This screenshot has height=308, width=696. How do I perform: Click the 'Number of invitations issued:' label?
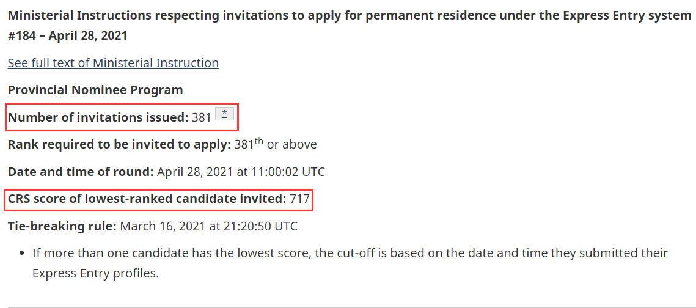[x=98, y=117]
